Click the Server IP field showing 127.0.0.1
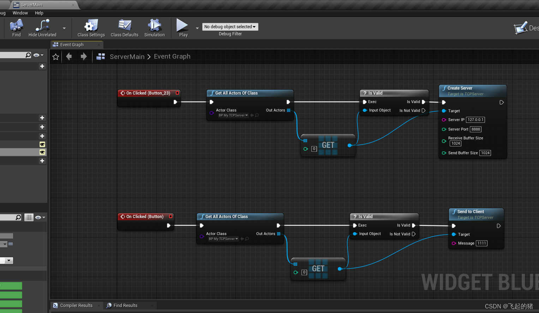The width and height of the screenshot is (539, 313). pos(475,120)
